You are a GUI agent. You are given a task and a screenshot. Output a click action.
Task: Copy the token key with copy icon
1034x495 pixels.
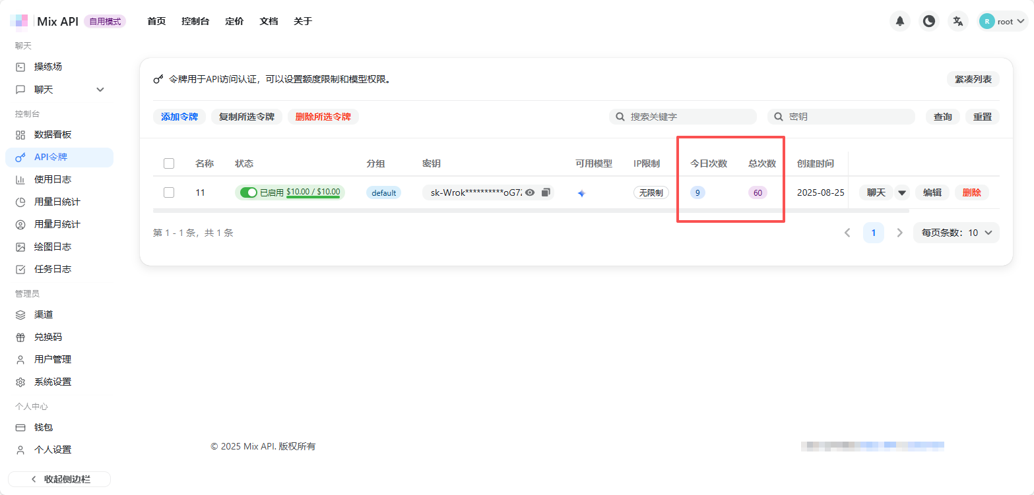coord(546,192)
